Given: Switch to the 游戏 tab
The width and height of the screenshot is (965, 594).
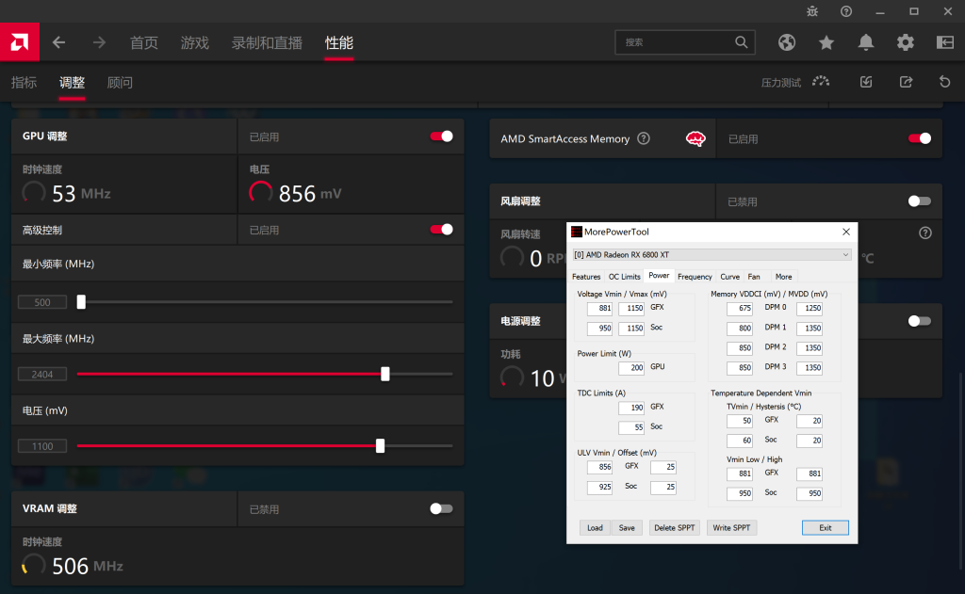Looking at the screenshot, I should click(x=195, y=42).
